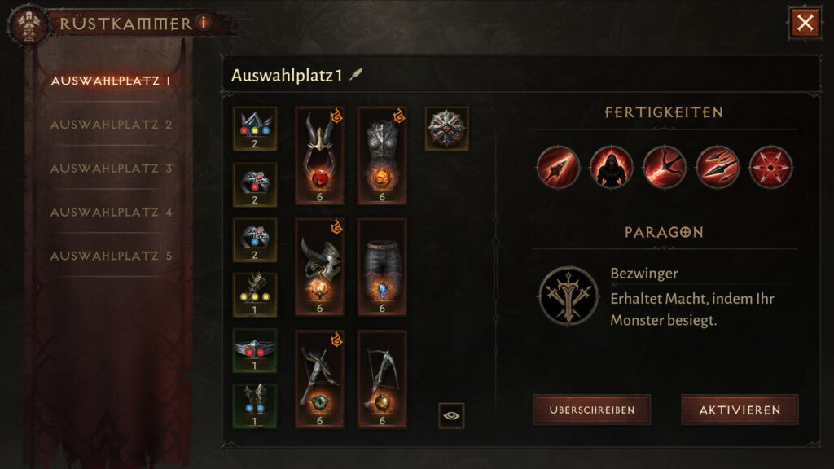This screenshot has height=469, width=834.
Task: Select the crossbow skill icon
Action: click(665, 168)
